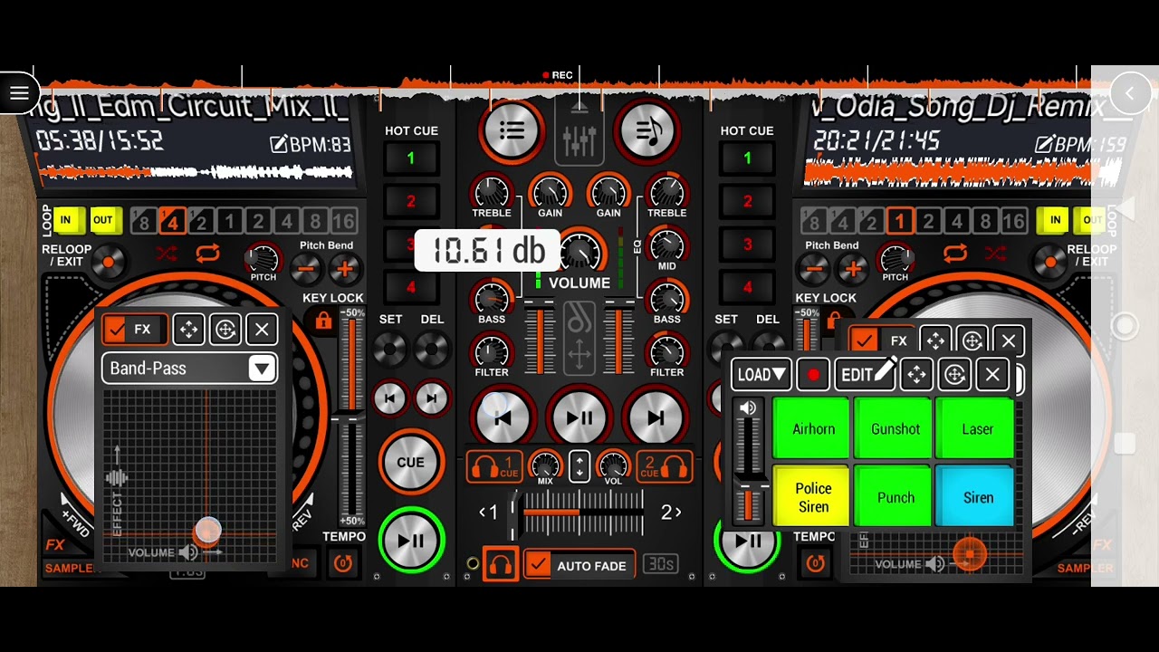Trigger the Laser sample pad
The width and height of the screenshot is (1159, 652).
(x=977, y=429)
